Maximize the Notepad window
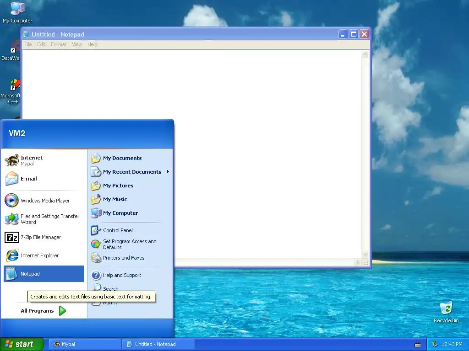The height and width of the screenshot is (351, 469). 354,34
